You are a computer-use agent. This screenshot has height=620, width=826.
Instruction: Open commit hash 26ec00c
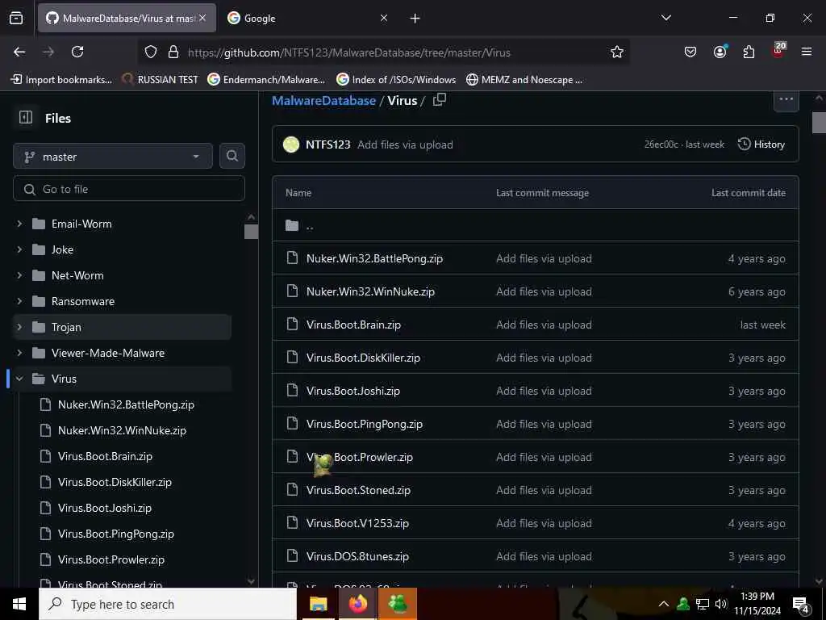(x=661, y=144)
